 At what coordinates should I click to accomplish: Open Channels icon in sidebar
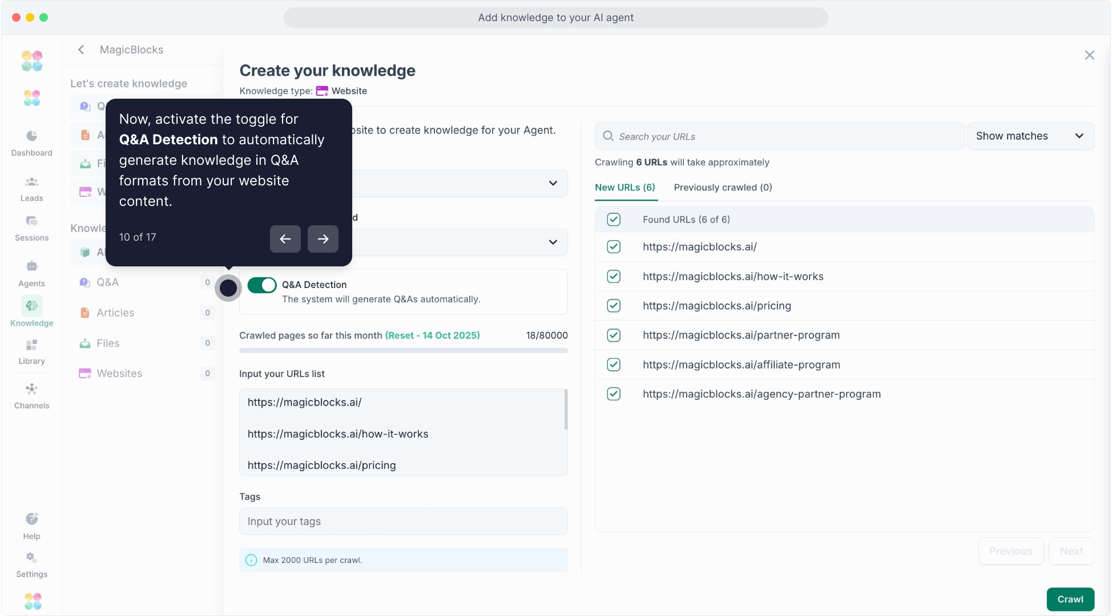click(31, 389)
